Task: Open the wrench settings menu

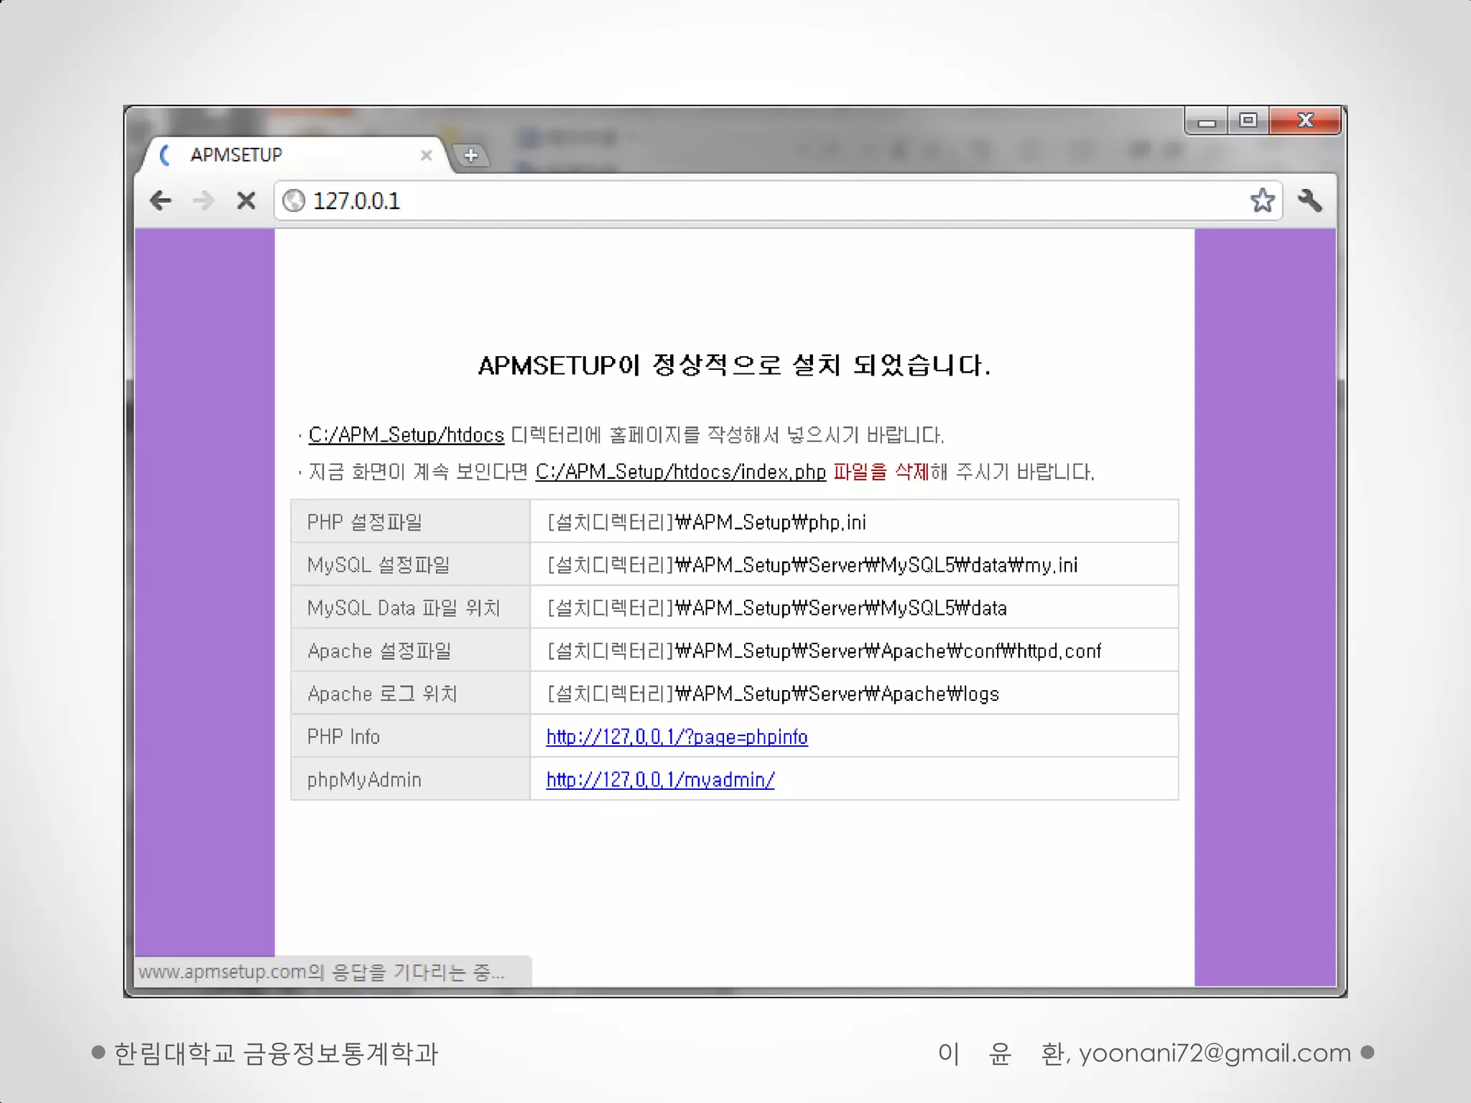Action: (x=1310, y=200)
